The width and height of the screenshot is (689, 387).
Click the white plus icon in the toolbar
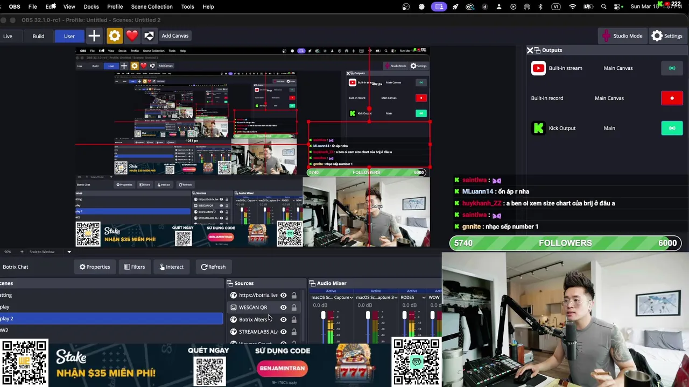click(x=94, y=36)
